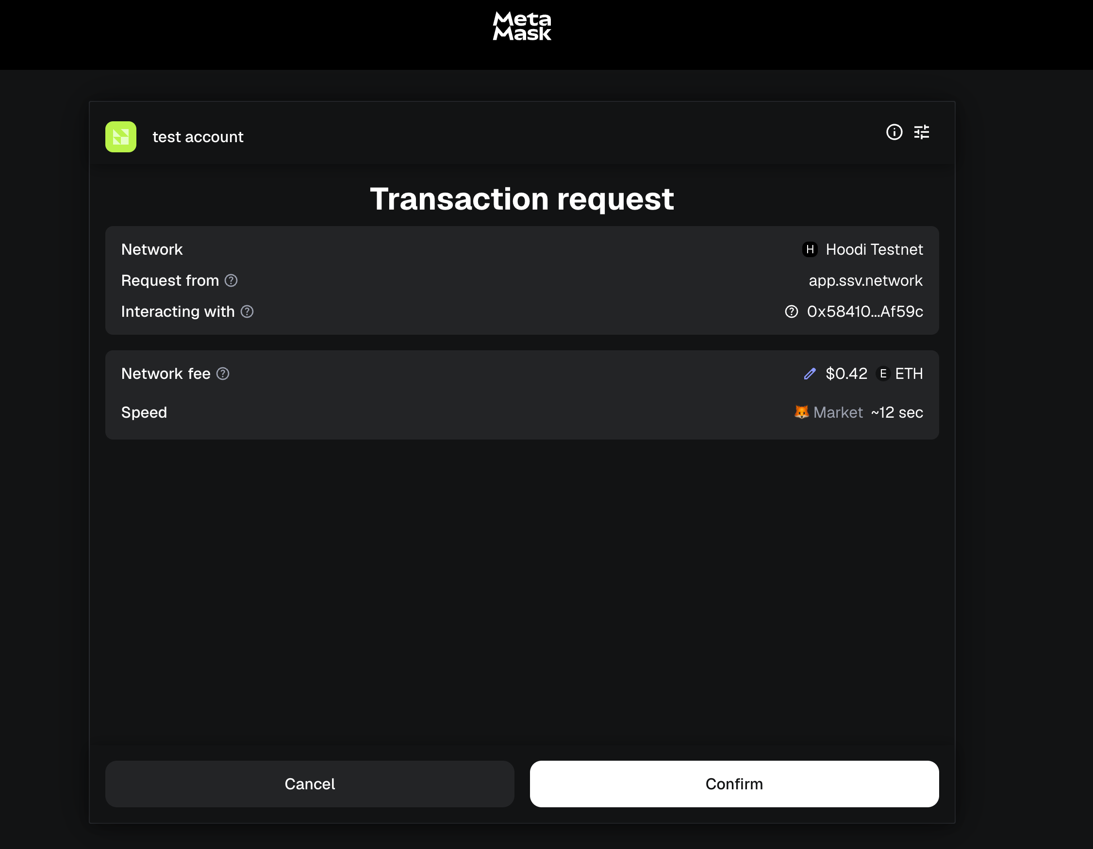1093x849 pixels.
Task: Click the test account name
Action: coord(198,137)
